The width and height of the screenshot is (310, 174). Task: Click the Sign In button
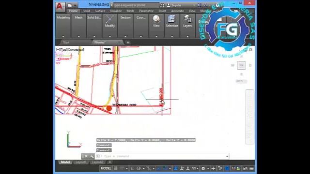coord(174,5)
